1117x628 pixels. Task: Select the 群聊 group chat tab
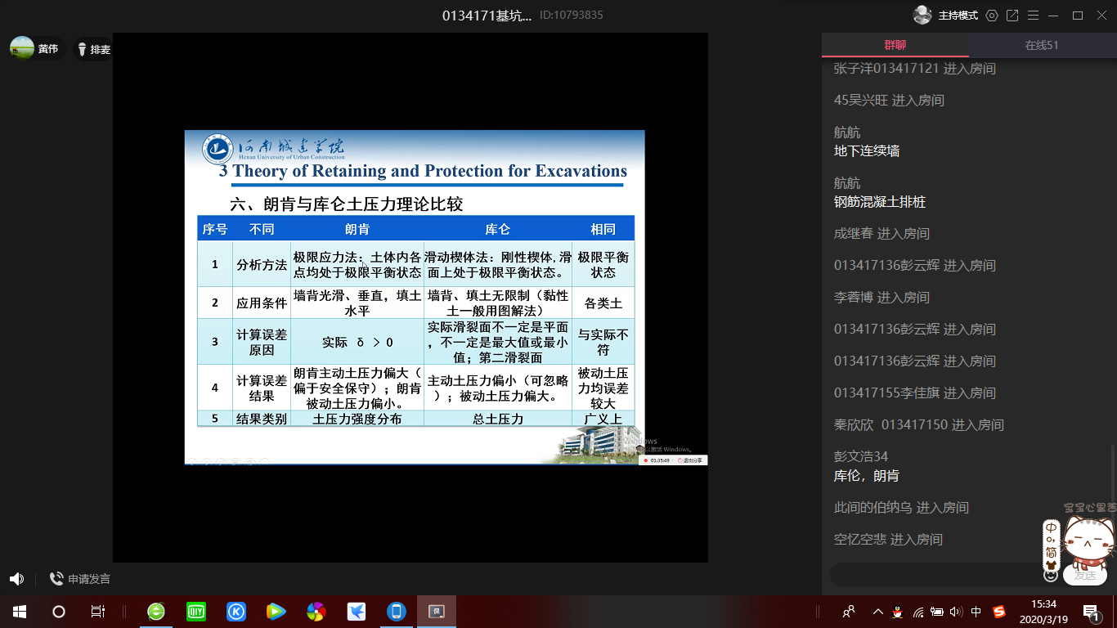[895, 45]
